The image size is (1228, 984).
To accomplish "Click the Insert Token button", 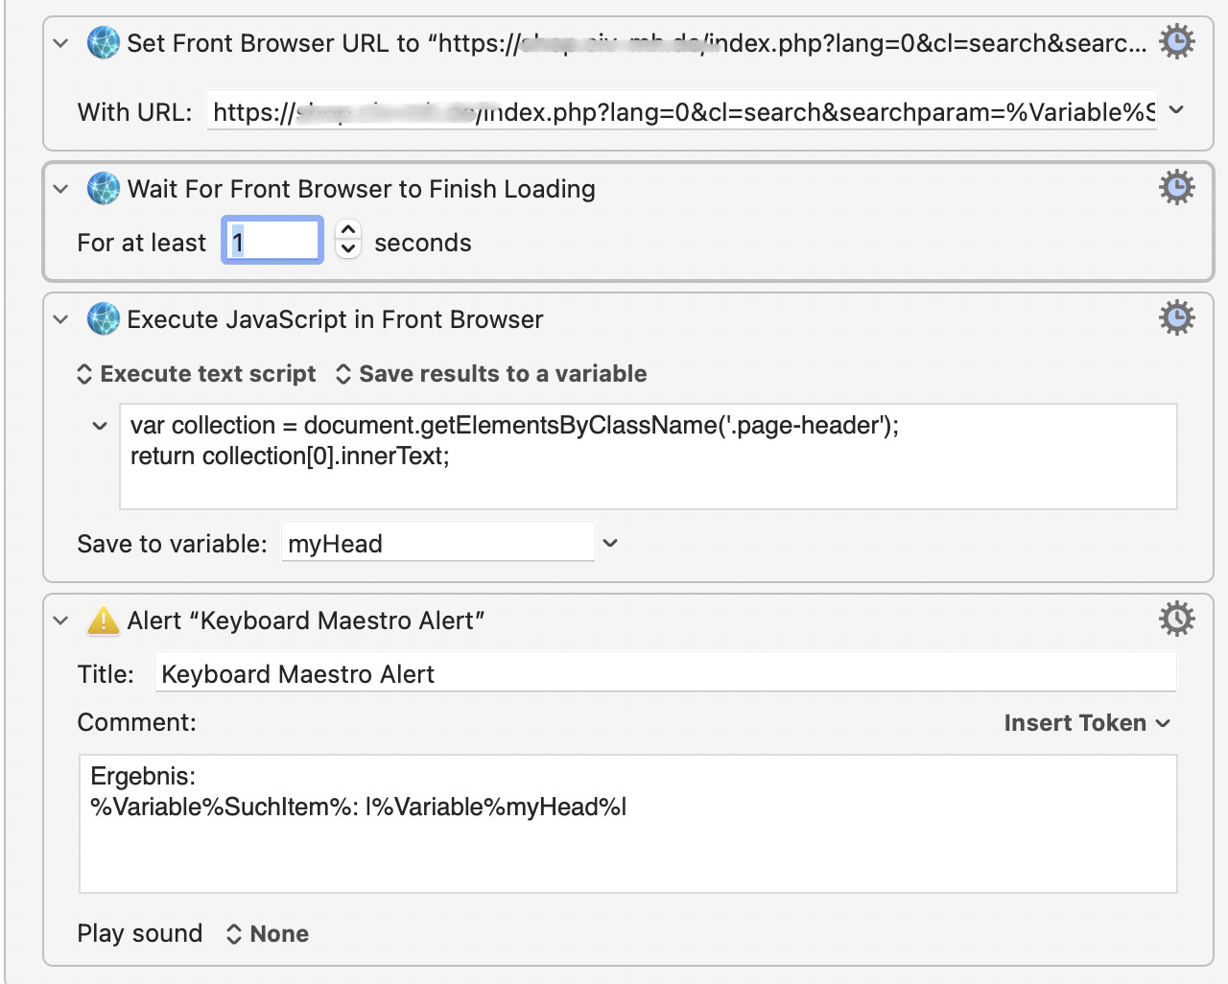I will point(1086,723).
